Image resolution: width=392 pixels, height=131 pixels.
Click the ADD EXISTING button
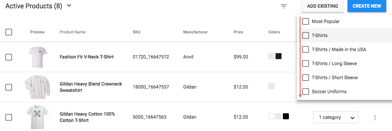(322, 6)
